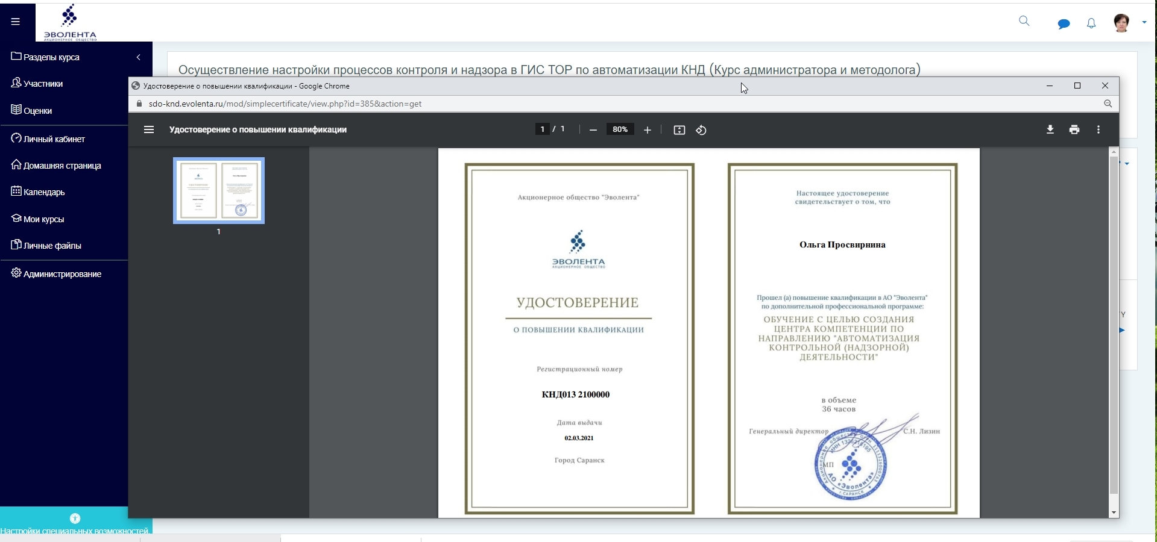Image resolution: width=1157 pixels, height=542 pixels.
Task: Click the course title heading text
Action: pyautogui.click(x=549, y=70)
